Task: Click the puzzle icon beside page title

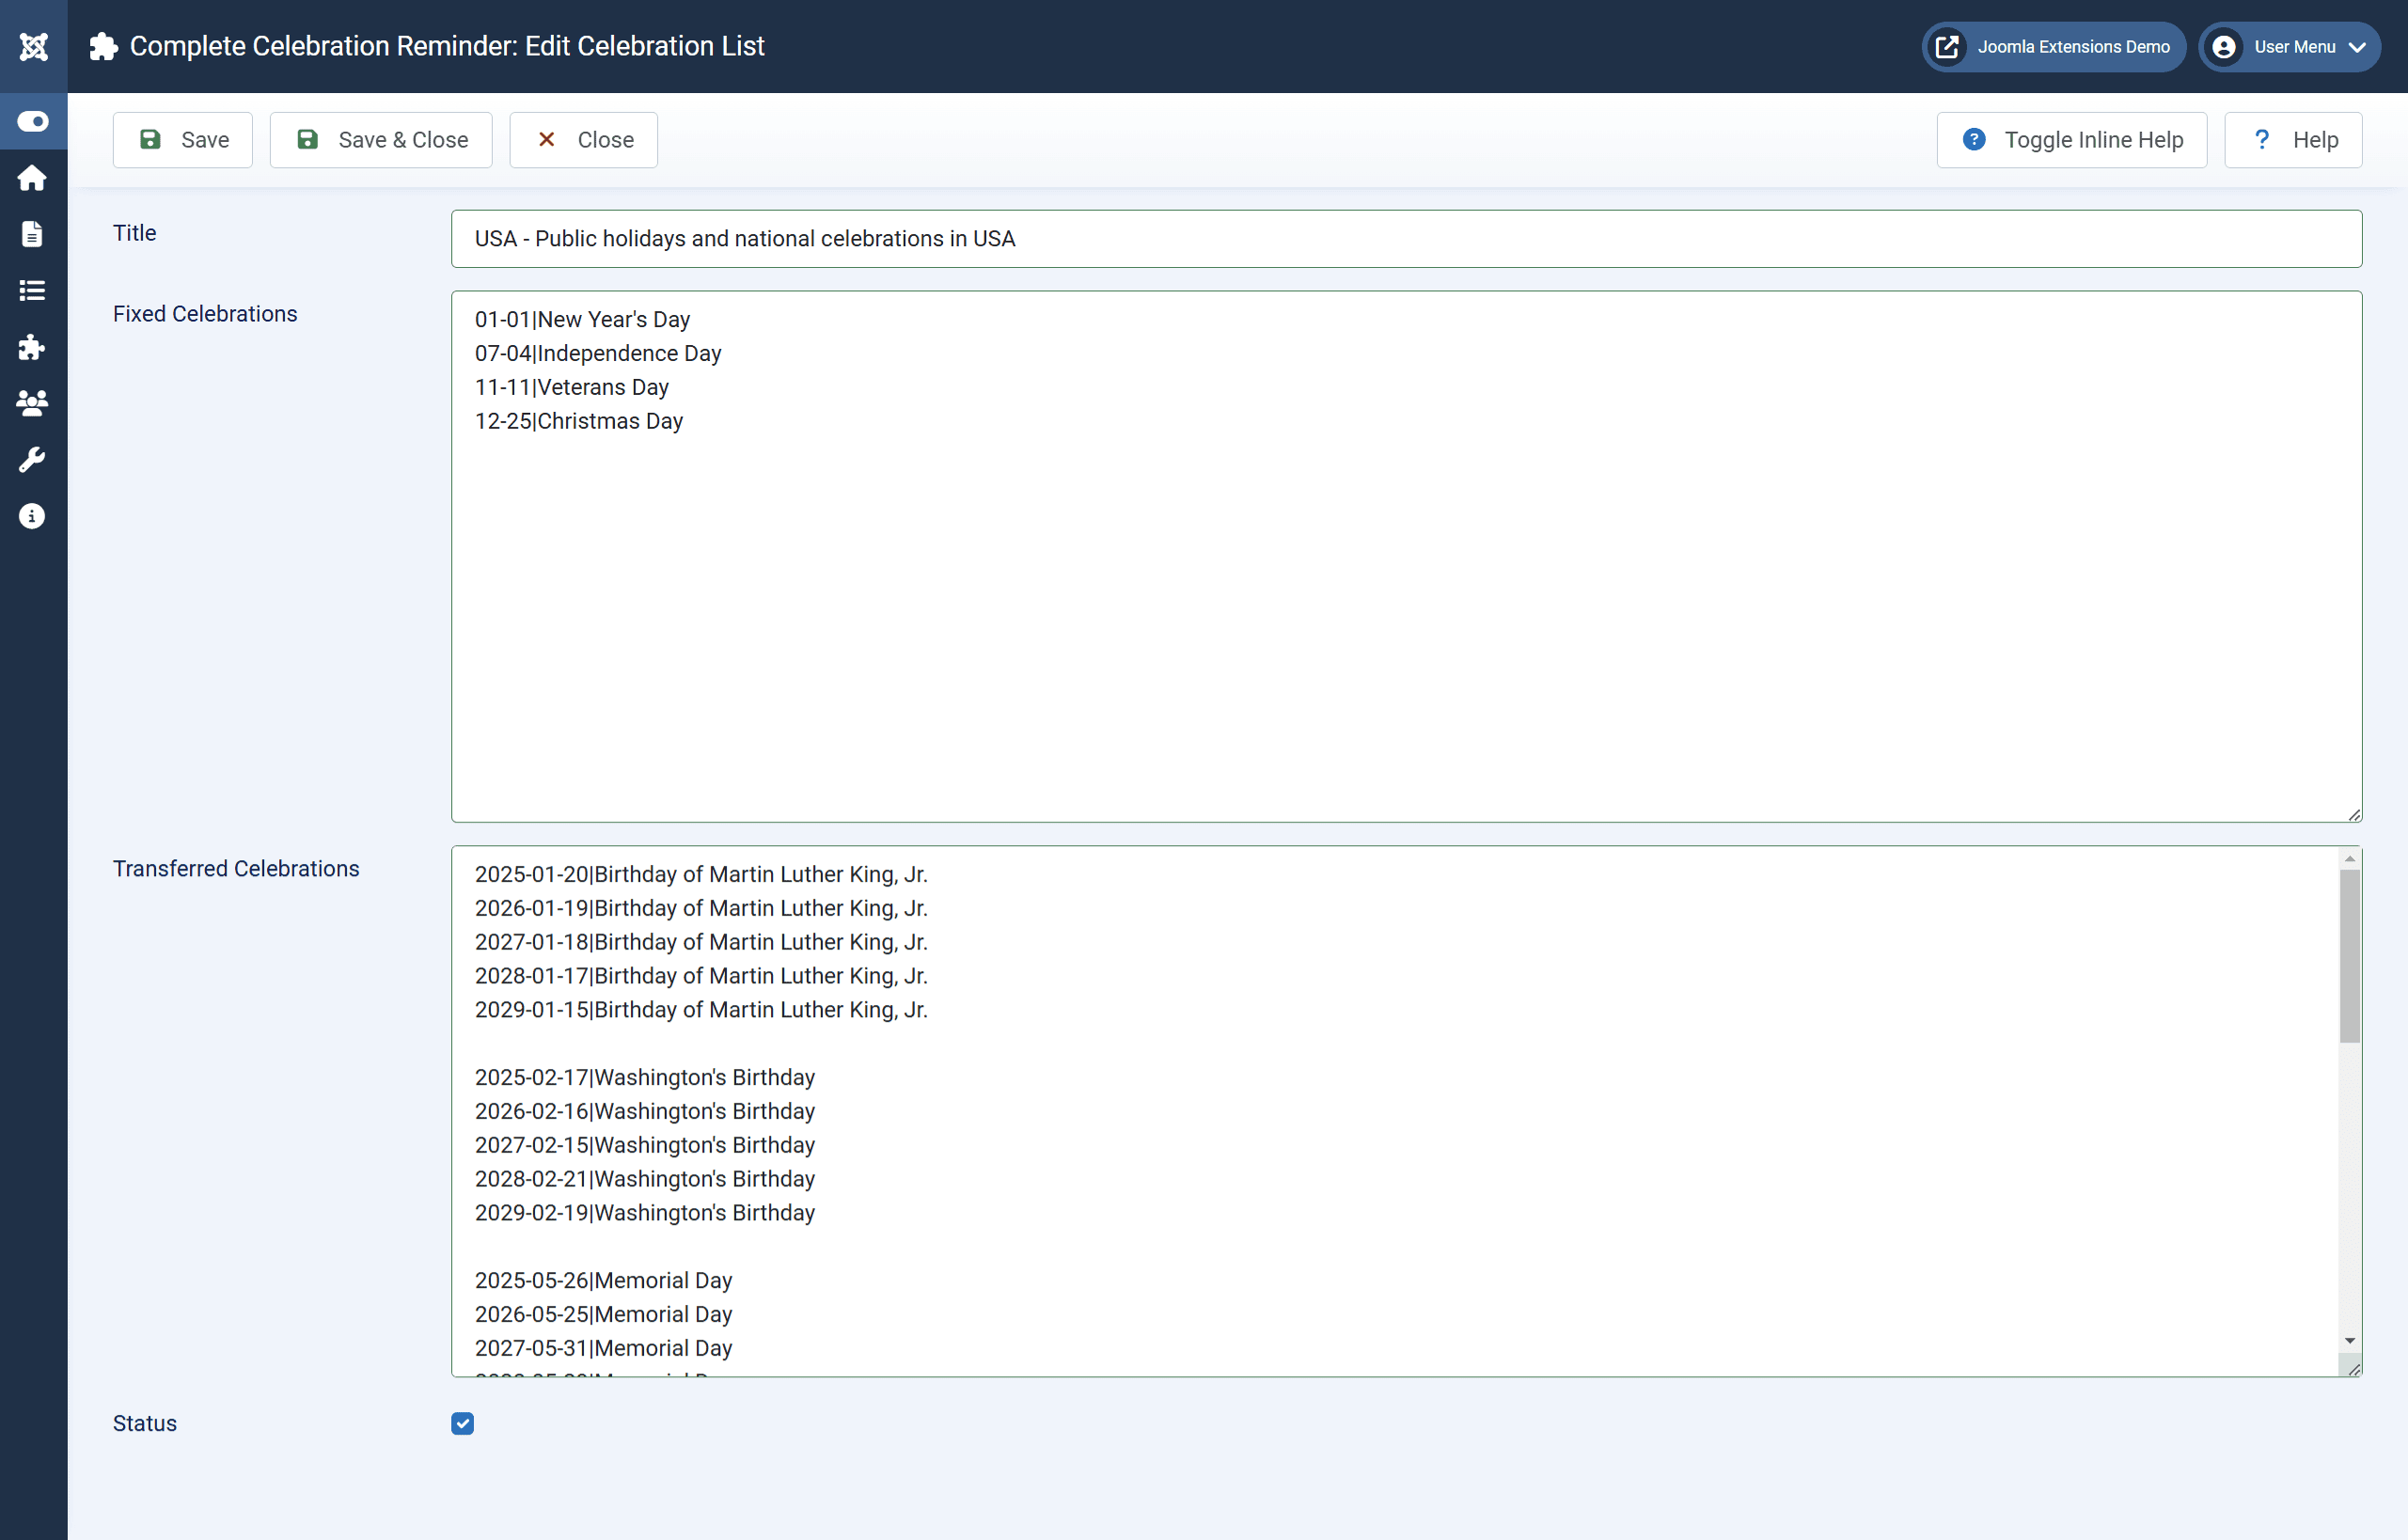Action: pos(103,46)
